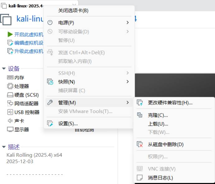Click the power icon beside 电源(P)
Viewport: 215px width, 184px height.
click(x=50, y=22)
